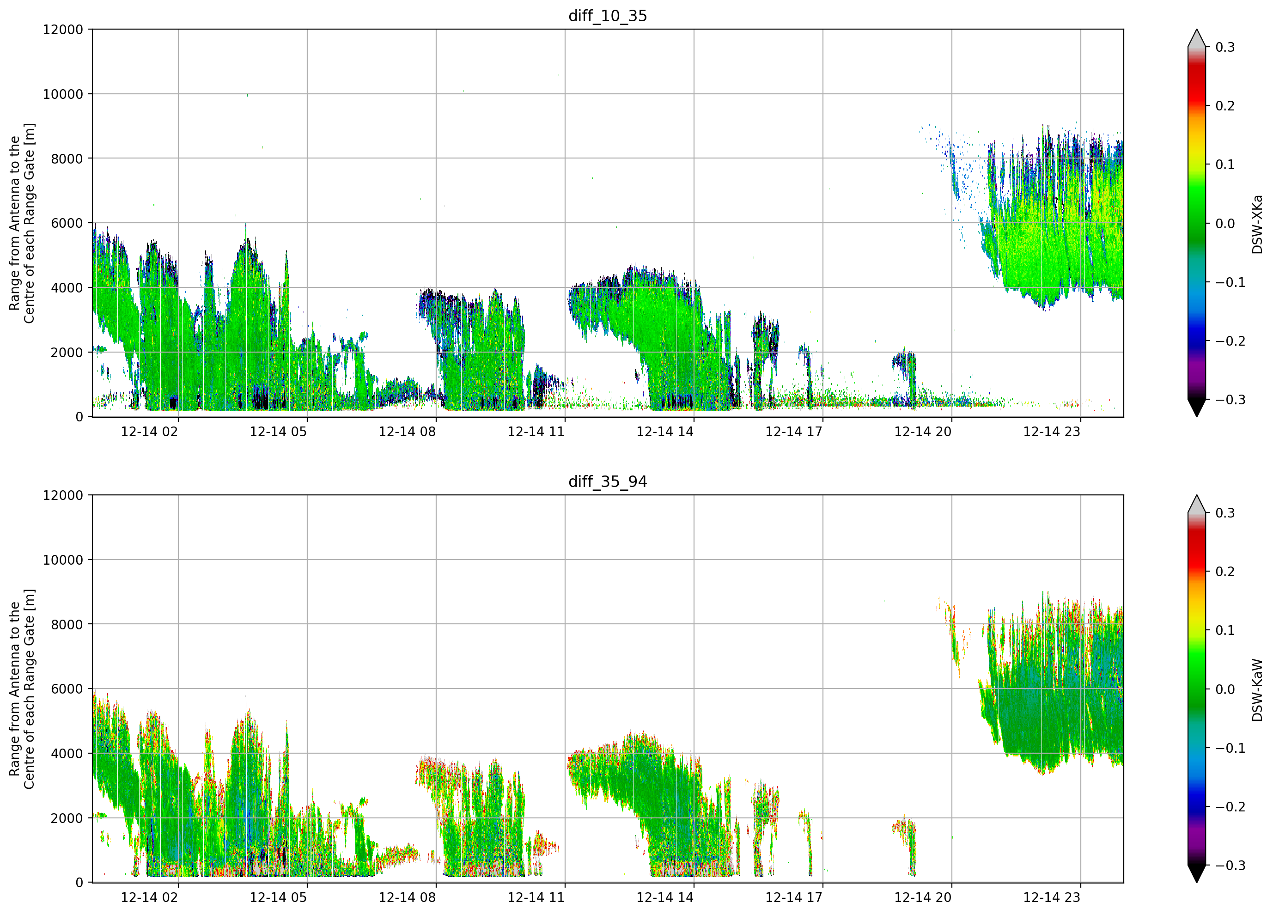Click "12-14 08" tick under diff_35_94
The height and width of the screenshot is (914, 1273).
tap(408, 898)
